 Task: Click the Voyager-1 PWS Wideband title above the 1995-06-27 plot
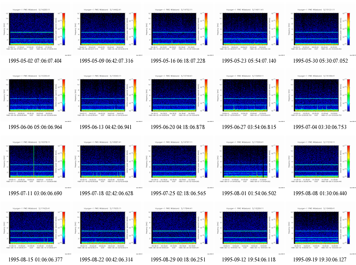[245, 76]
